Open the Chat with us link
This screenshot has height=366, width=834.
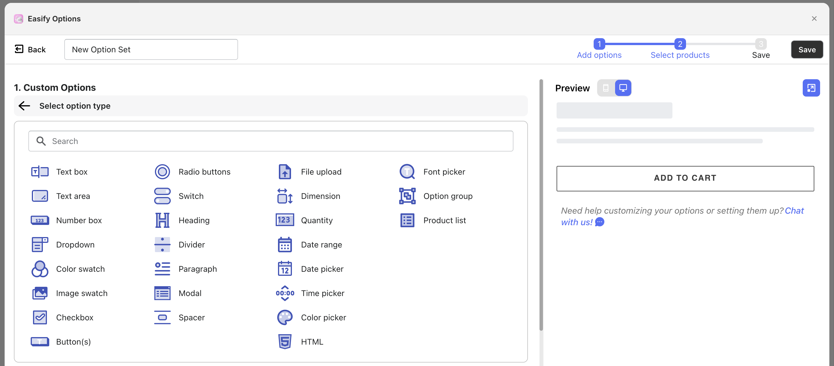(794, 210)
